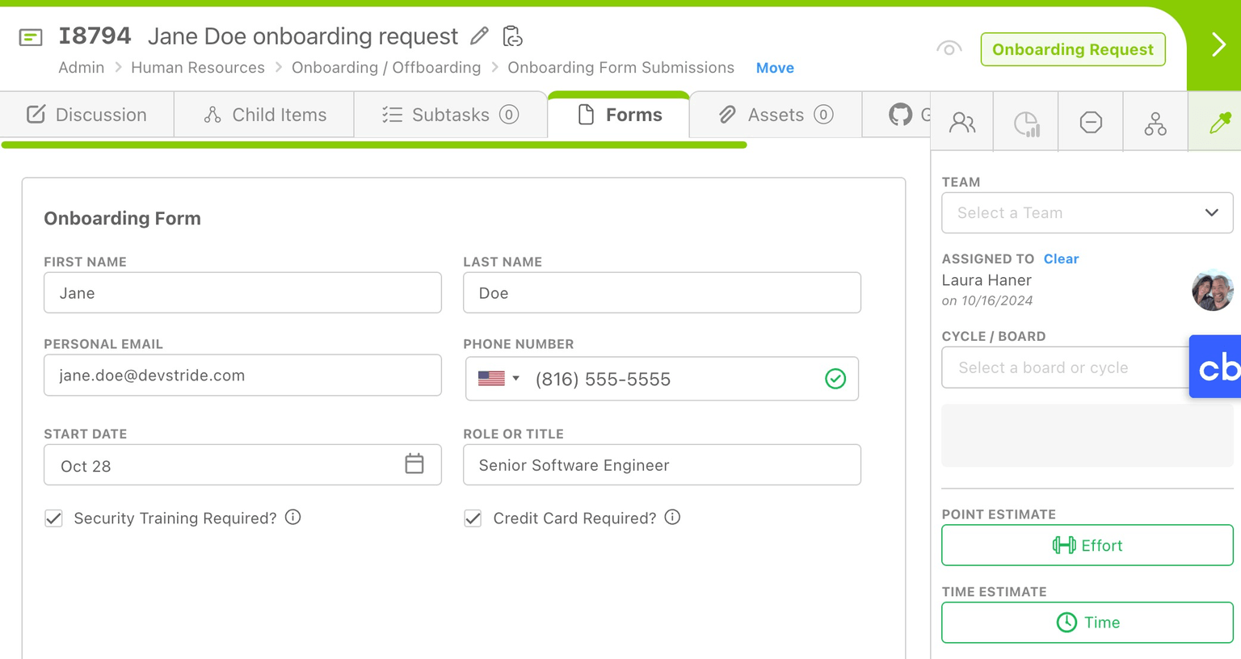Viewport: 1241px width, 659px height.
Task: Open the chart statistics panel icon
Action: coord(1026,124)
